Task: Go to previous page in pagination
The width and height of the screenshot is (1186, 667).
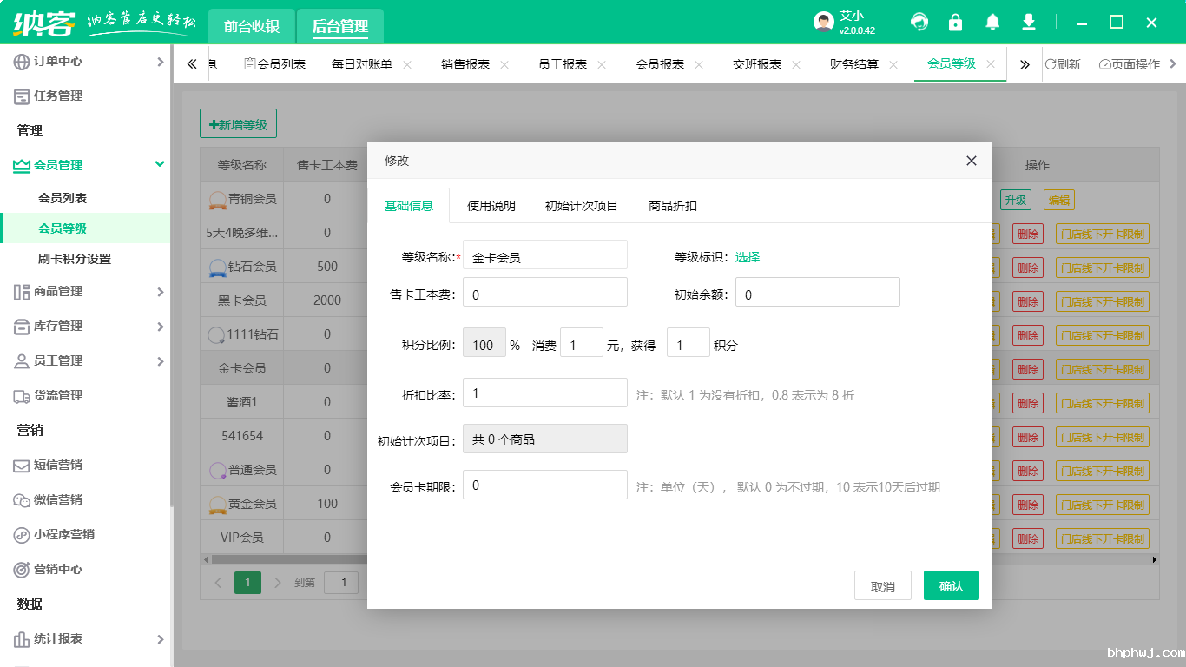Action: coord(218,583)
